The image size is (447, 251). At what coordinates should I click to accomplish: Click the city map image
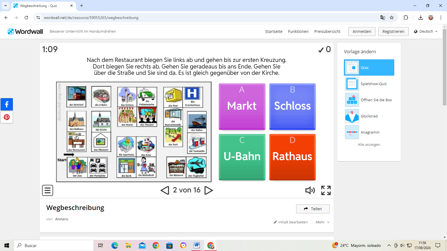[x=134, y=132]
